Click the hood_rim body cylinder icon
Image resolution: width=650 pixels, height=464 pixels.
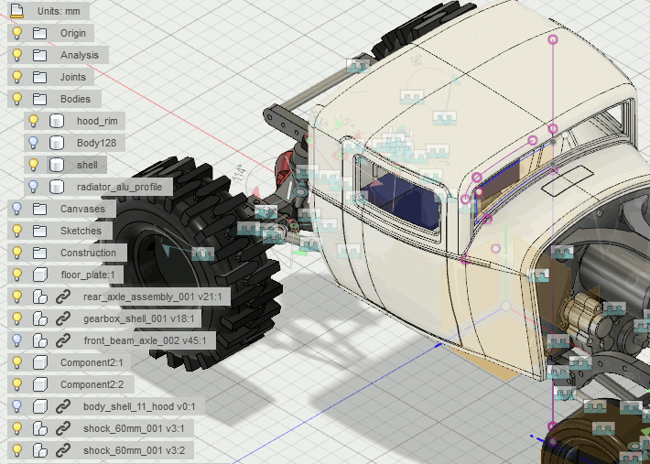[x=57, y=121]
